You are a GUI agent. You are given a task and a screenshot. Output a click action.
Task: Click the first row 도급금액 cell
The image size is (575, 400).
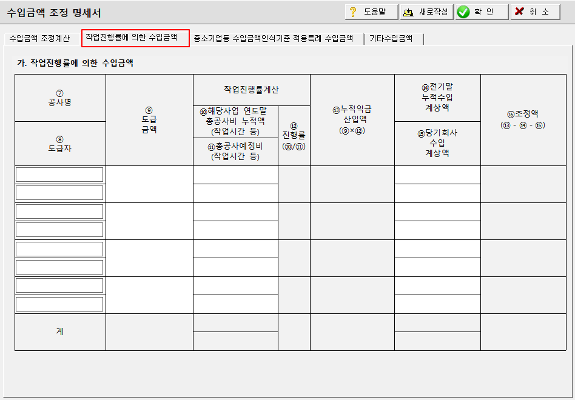point(150,184)
